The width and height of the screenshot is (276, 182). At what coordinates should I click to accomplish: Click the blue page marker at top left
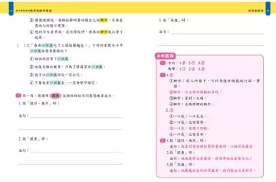pos(11,8)
